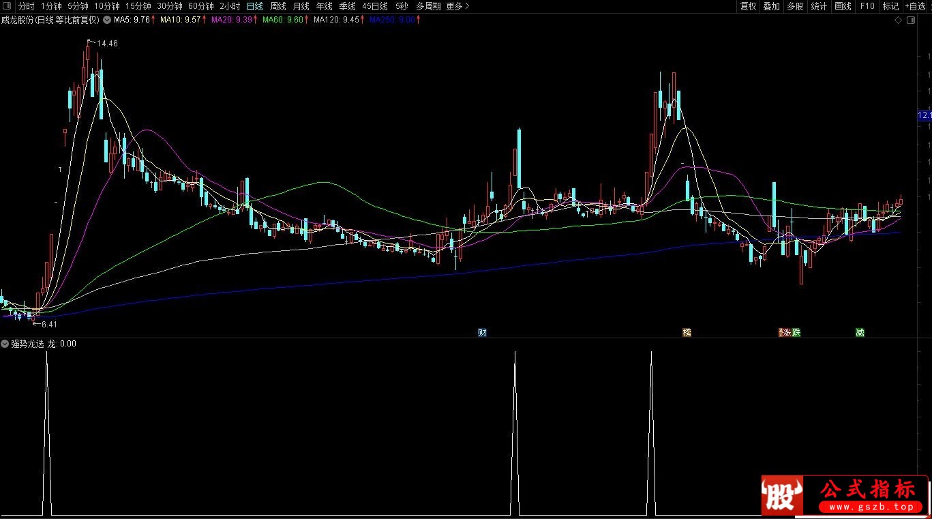Toggle the left sidebar panel icon

point(7,6)
